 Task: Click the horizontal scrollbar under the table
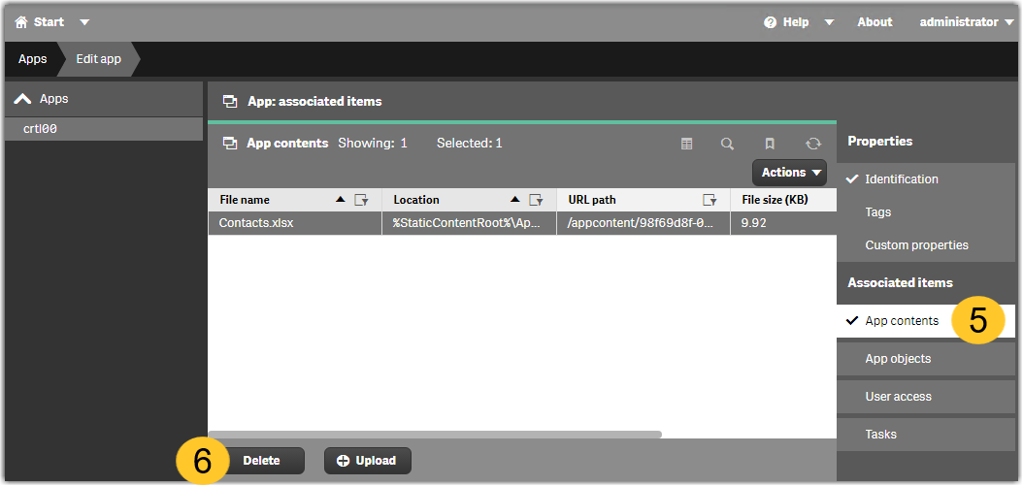[x=435, y=435]
